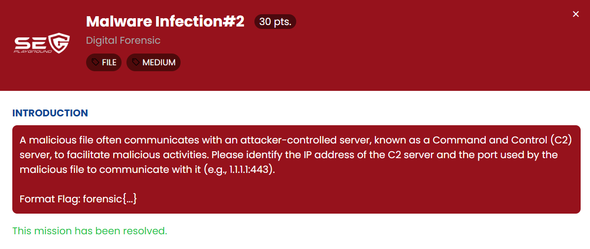Image resolution: width=590 pixels, height=249 pixels.
Task: Click the PLAYGROUND wordmark under the logo
Action: click(x=32, y=51)
